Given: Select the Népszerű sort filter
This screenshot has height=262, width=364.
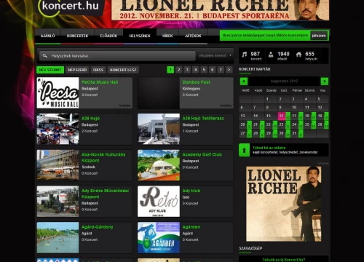Looking at the screenshot, I should (77, 70).
